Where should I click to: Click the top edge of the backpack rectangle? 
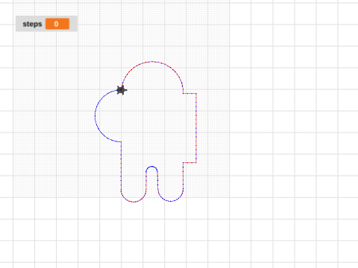coord(189,94)
